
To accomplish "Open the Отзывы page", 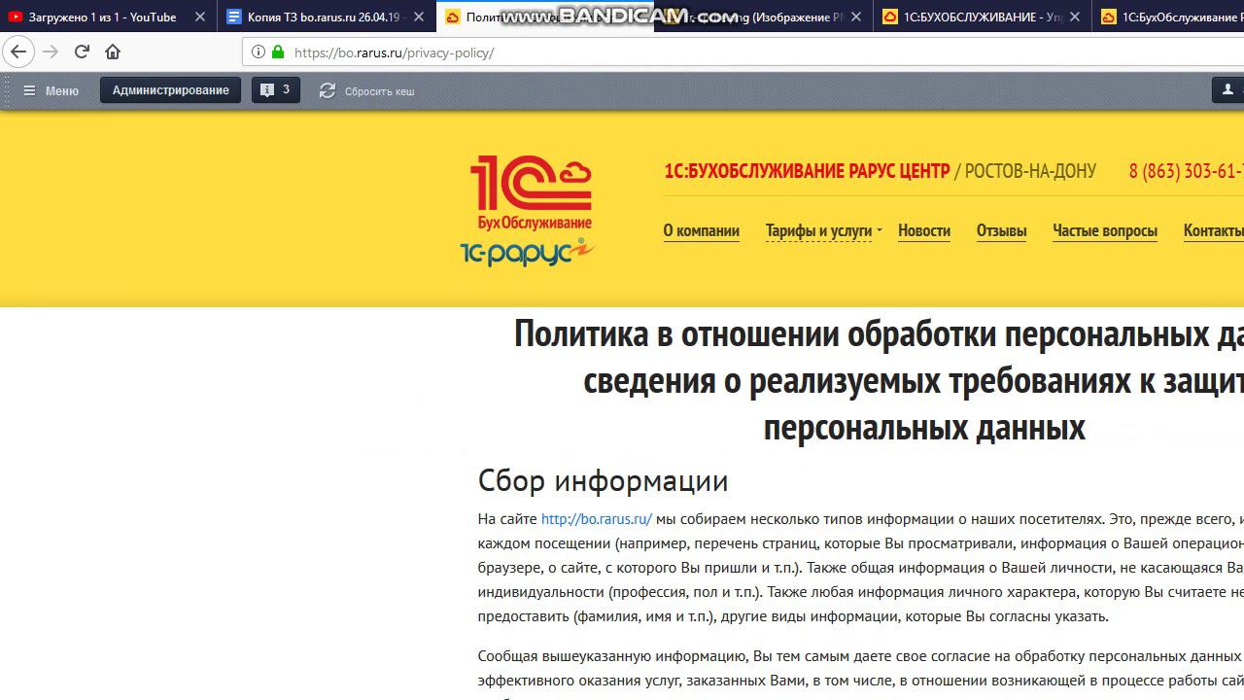I will [1002, 231].
